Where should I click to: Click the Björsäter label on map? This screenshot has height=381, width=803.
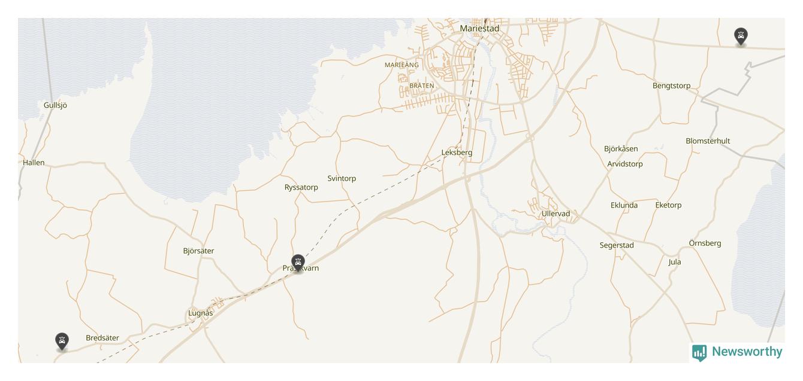pos(198,251)
